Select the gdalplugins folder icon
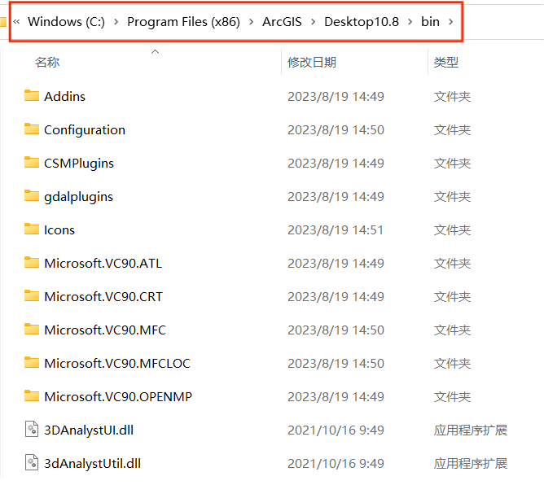 tap(32, 196)
